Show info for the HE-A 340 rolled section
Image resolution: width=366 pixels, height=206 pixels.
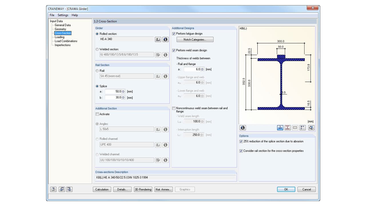click(x=165, y=39)
